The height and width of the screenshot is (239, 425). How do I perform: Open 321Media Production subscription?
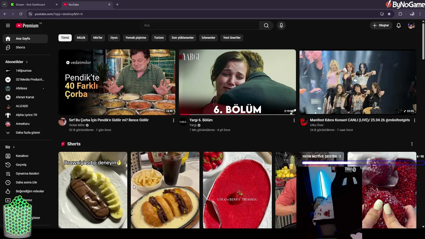click(x=25, y=80)
